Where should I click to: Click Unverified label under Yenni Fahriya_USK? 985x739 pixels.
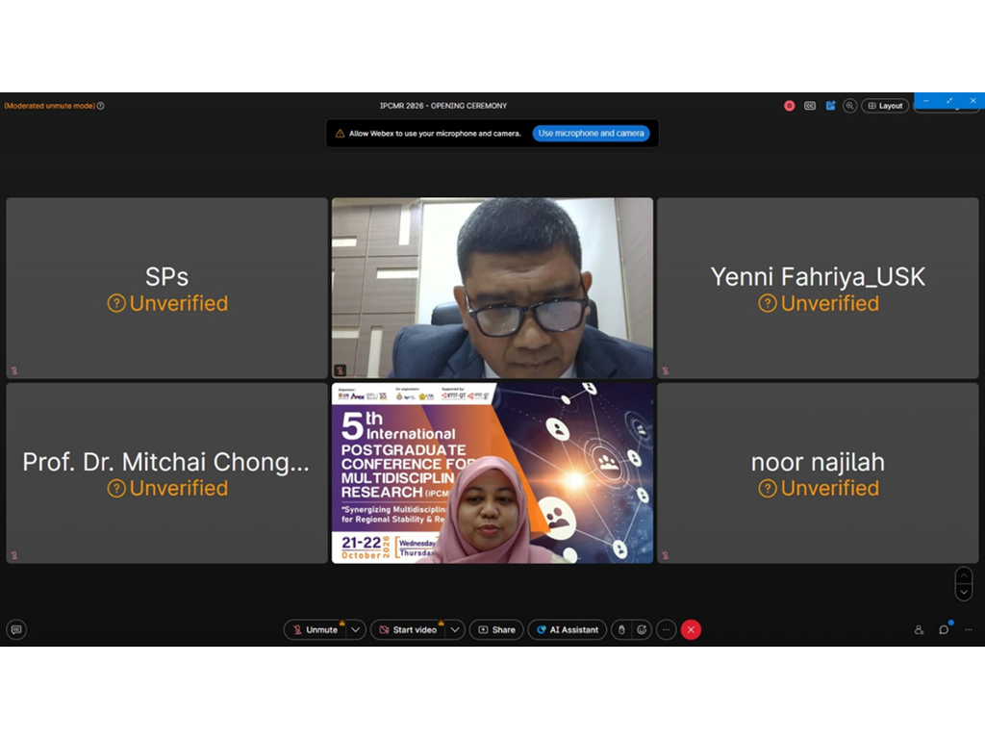(x=819, y=303)
